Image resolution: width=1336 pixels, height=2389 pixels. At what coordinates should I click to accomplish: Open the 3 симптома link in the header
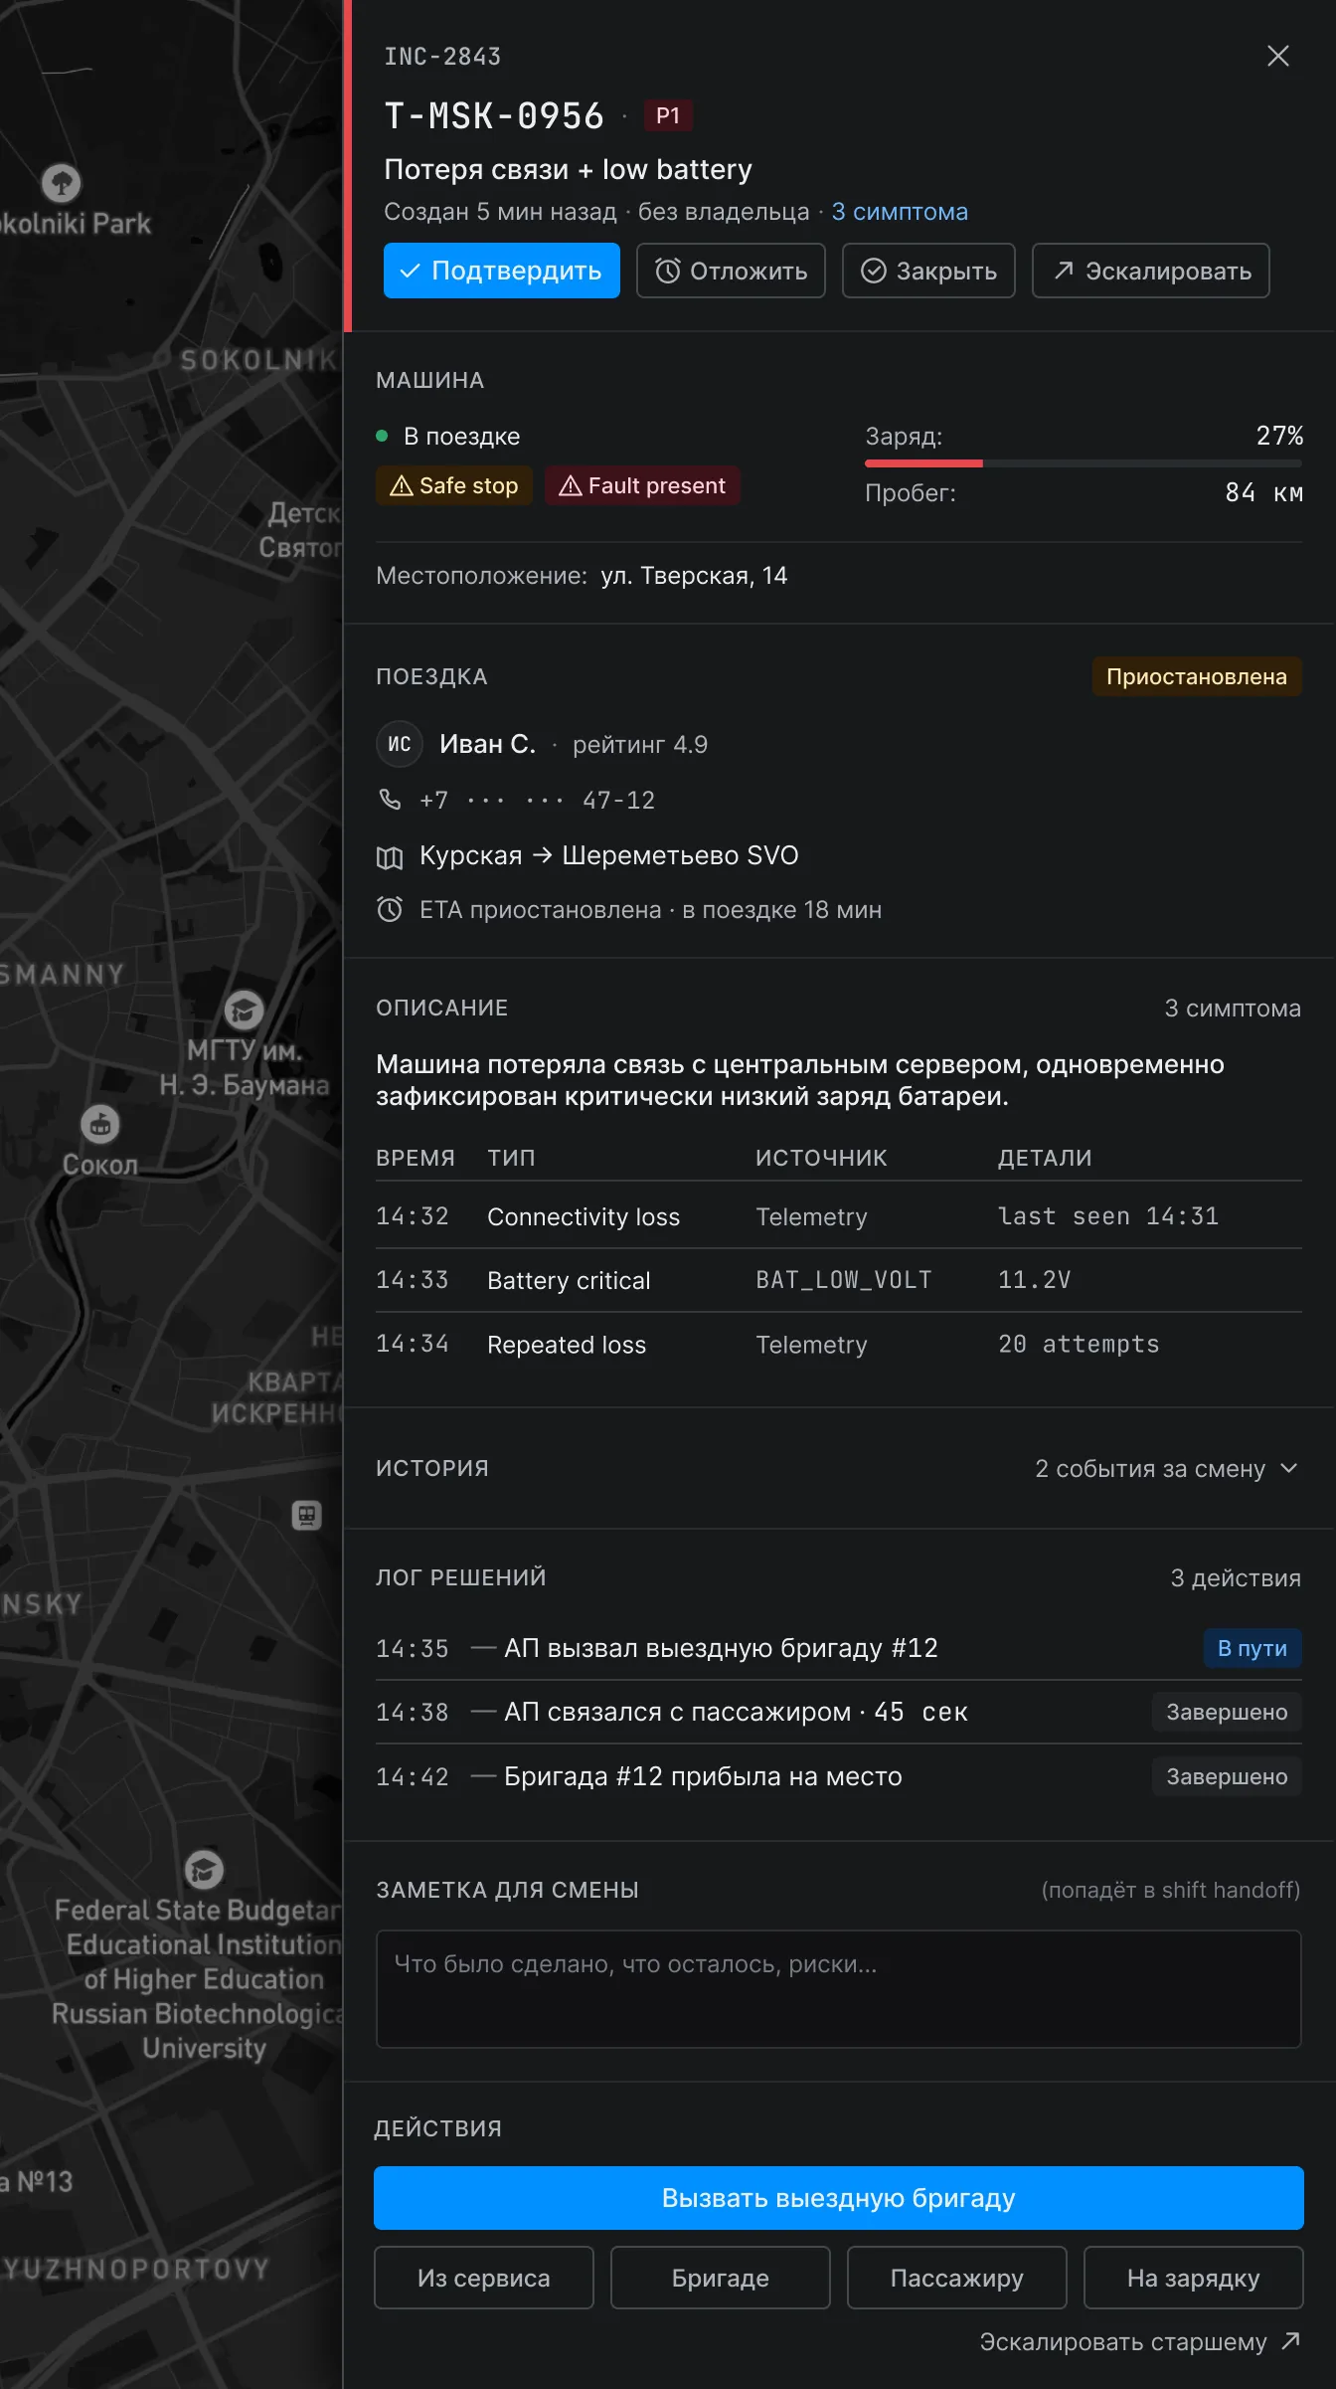point(900,212)
